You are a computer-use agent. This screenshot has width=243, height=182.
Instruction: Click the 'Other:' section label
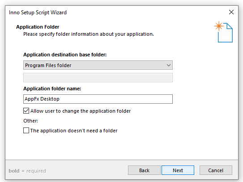click(x=30, y=121)
